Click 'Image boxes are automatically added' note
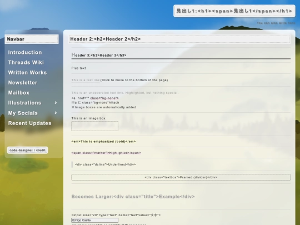The width and height of the screenshot is (300, 225). tap(103, 107)
